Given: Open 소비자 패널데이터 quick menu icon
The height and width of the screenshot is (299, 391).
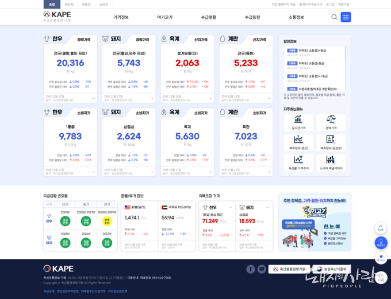Looking at the screenshot, I should tap(331, 161).
